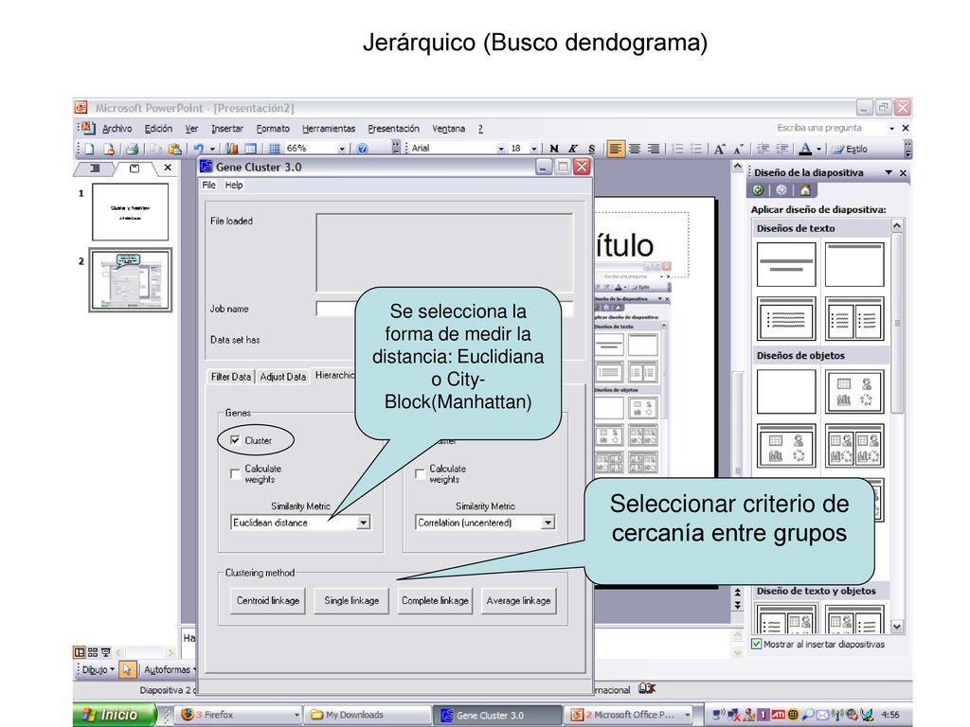Click the Escriba una pregunta help box
Screen dimensions: 970x727
click(830, 128)
